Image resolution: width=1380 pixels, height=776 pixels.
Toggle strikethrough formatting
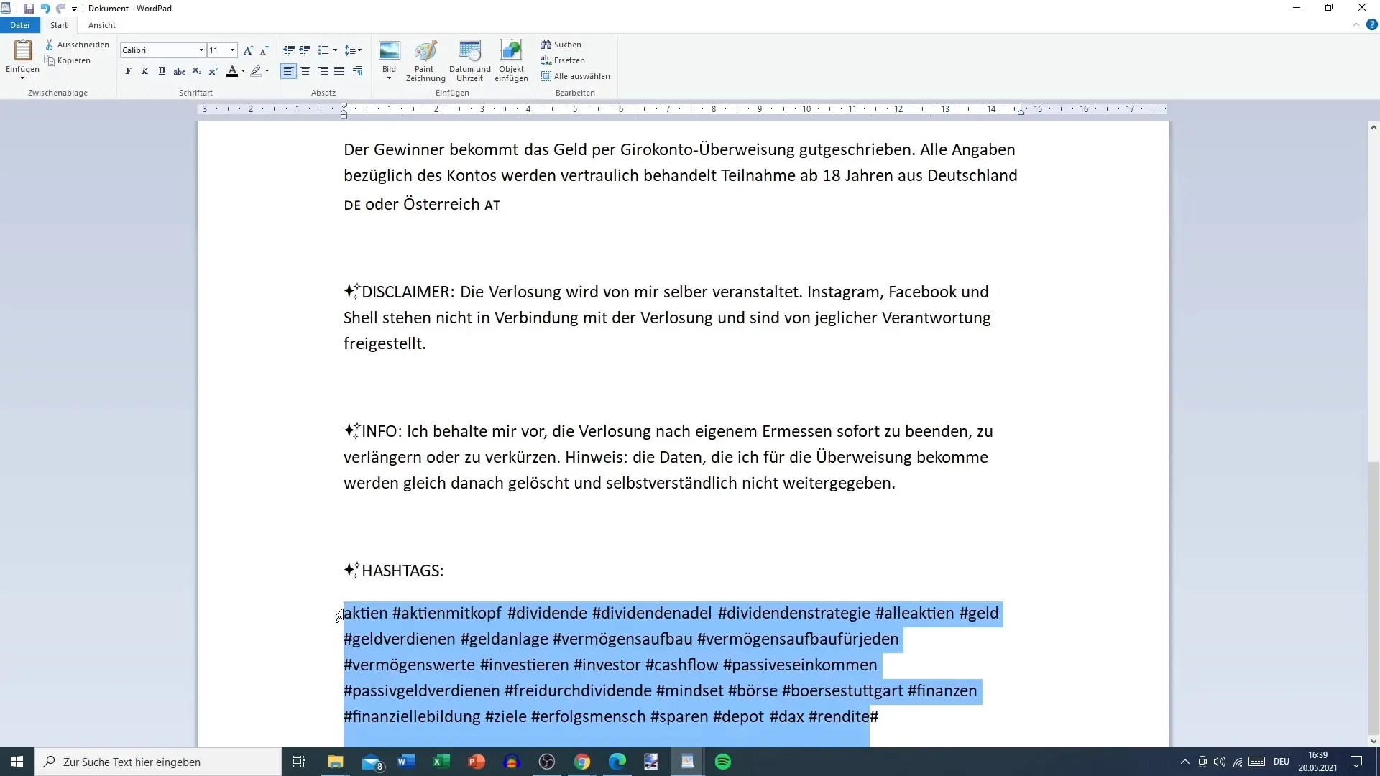(x=180, y=71)
